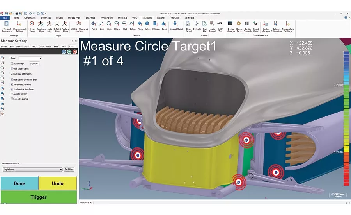351x215 pixels.
Task: Switch to the REVERSE ribbon tab
Action: [161, 18]
